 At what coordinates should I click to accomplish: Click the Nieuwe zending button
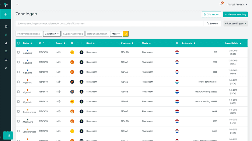[x=235, y=15]
